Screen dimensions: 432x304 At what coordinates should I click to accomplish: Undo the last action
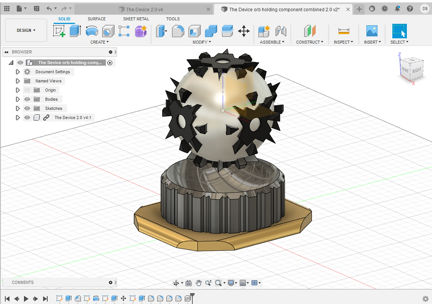[49, 9]
